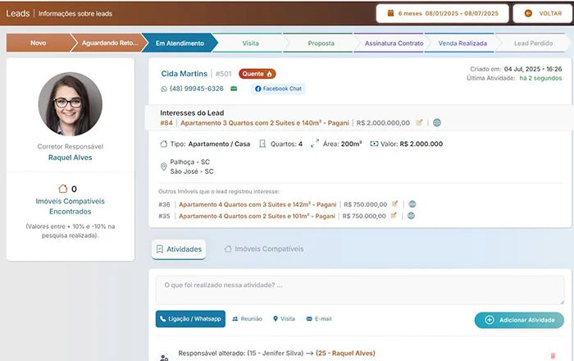The height and width of the screenshot is (361, 574).
Task: Open broker Raquel Alves link
Action: tap(71, 158)
